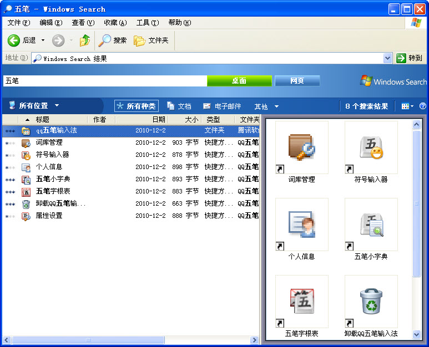Screen dimensions: 429x347
Task: Click the Up folder icon in toolbar
Action: (85, 40)
